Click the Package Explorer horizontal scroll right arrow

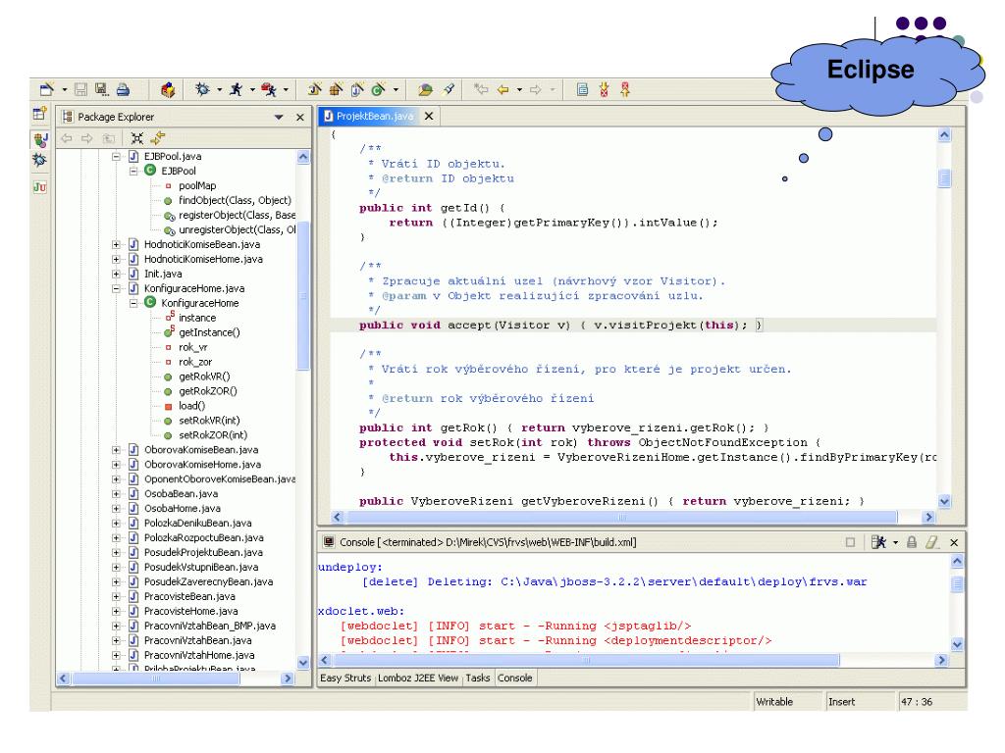(x=288, y=678)
